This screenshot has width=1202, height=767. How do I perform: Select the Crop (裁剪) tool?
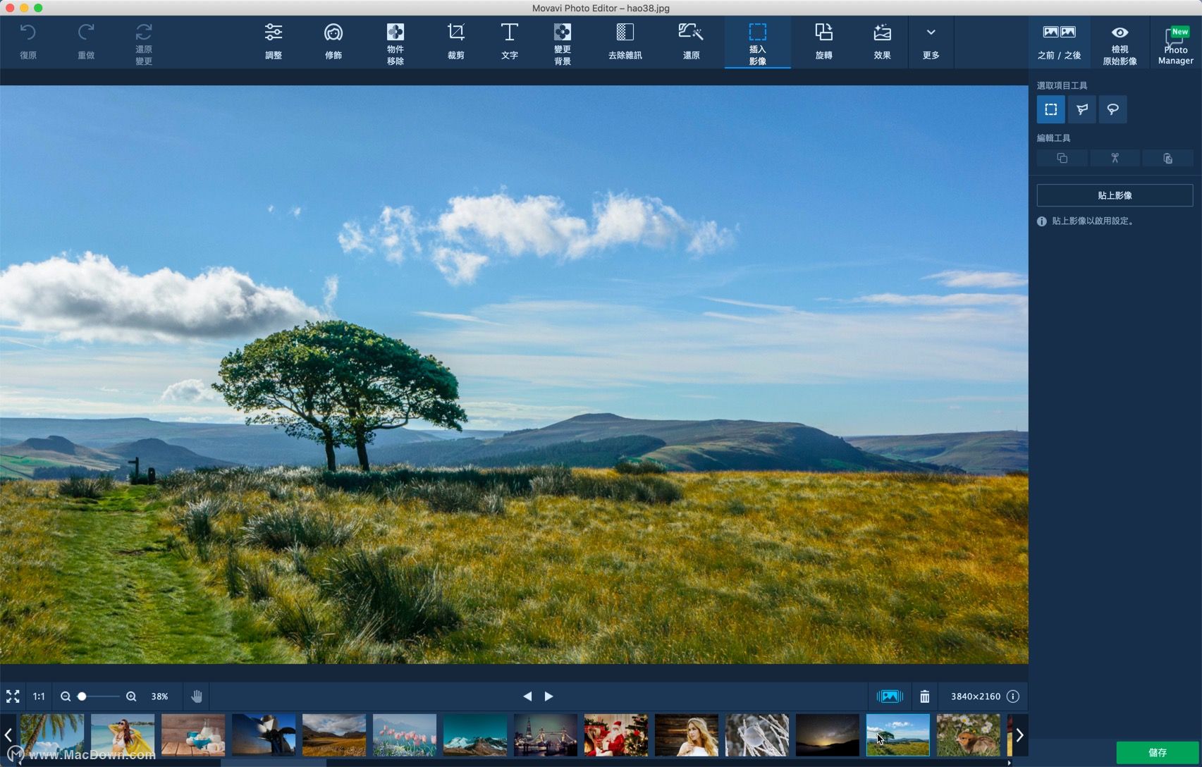[455, 41]
